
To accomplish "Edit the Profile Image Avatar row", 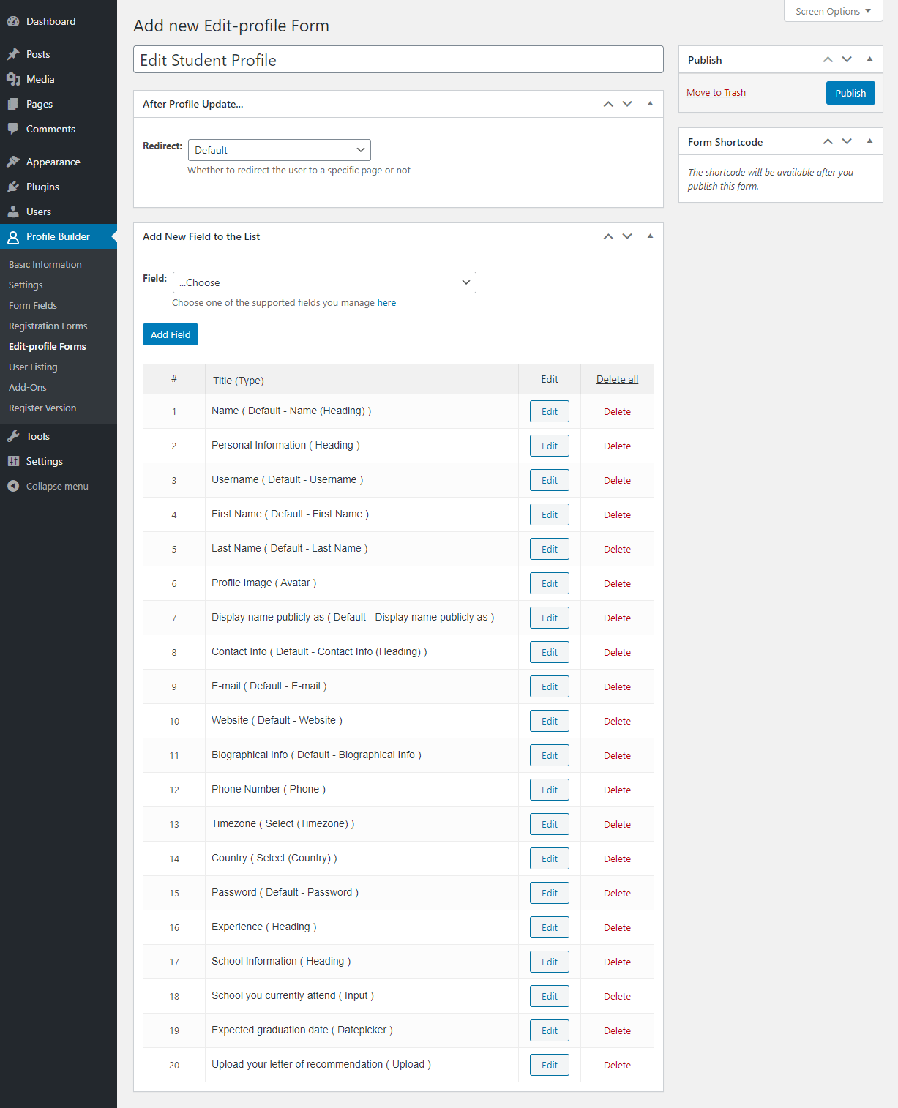I will (x=550, y=583).
